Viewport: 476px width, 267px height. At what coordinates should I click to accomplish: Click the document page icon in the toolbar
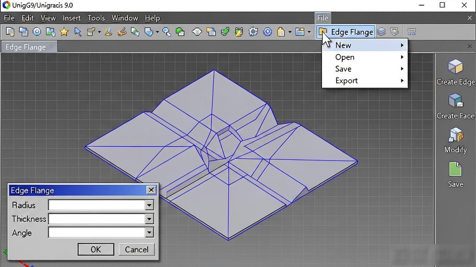tap(10, 32)
